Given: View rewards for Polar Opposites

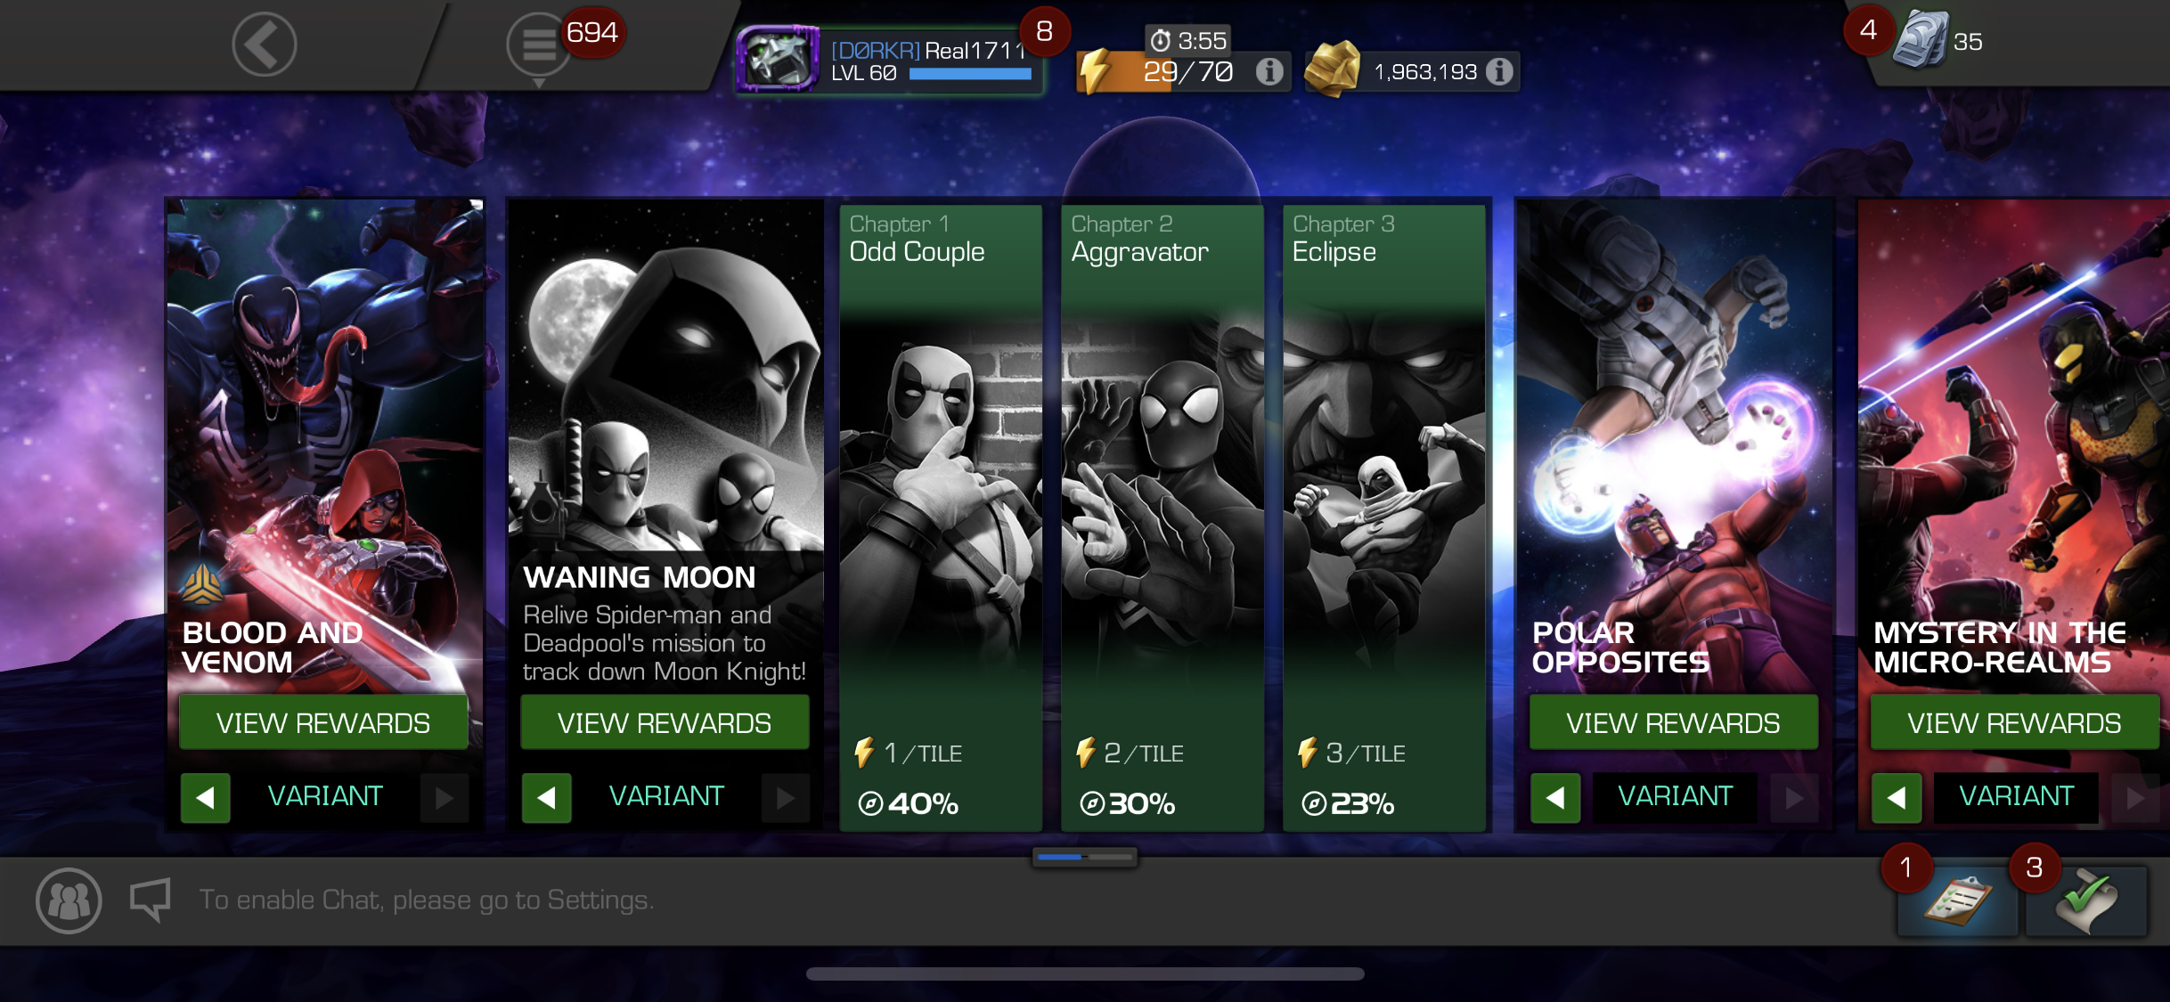Looking at the screenshot, I should [x=1673, y=722].
